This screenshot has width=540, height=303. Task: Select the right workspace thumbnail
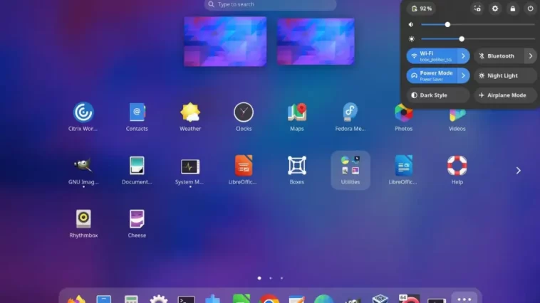[x=316, y=42]
